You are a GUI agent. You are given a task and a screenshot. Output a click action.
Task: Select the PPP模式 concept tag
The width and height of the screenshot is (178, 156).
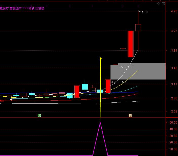coord(29,8)
